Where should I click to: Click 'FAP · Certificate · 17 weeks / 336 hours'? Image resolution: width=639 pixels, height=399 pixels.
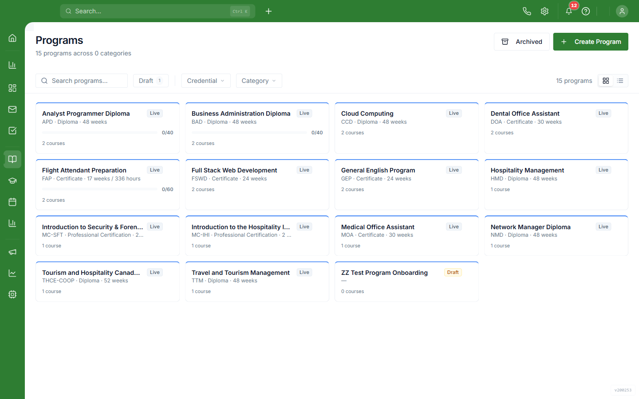[x=91, y=179]
